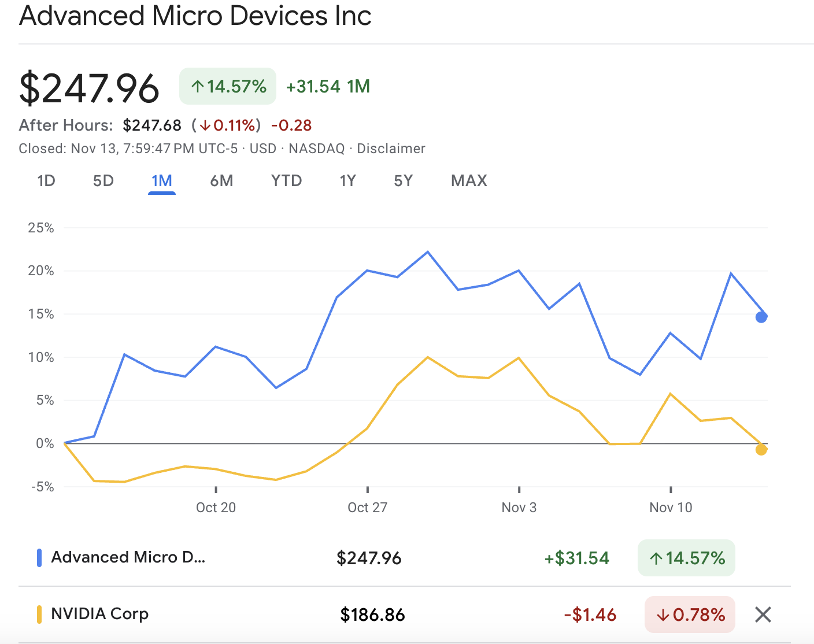Click the blue endpoint dot on AMD line
Image resolution: width=814 pixels, height=644 pixels.
tap(760, 317)
